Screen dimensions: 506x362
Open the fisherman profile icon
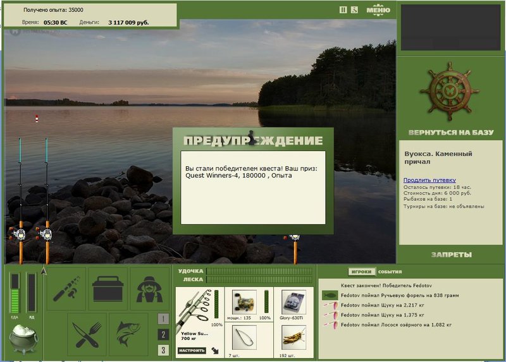pyautogui.click(x=149, y=289)
